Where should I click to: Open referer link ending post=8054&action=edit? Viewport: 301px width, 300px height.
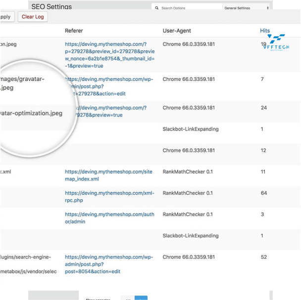[x=109, y=264]
